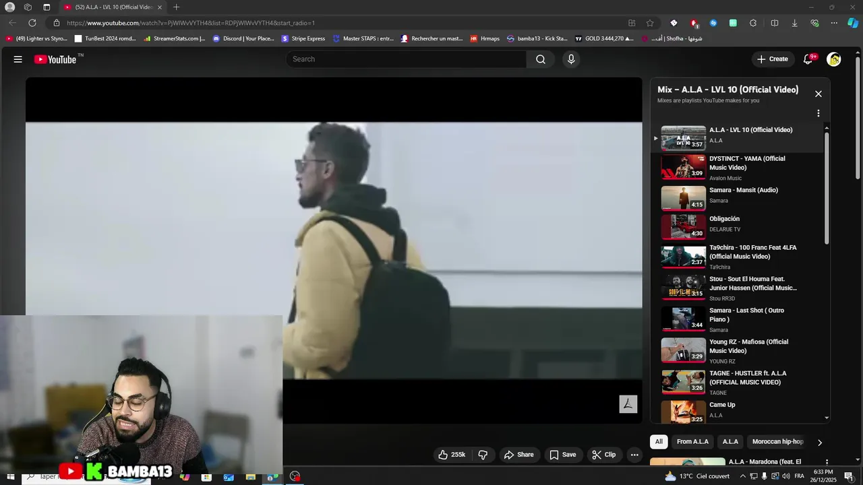Play DYSTINCT - YAMA from the mix
Viewport: 863px width, 485px height.
pyautogui.click(x=738, y=168)
